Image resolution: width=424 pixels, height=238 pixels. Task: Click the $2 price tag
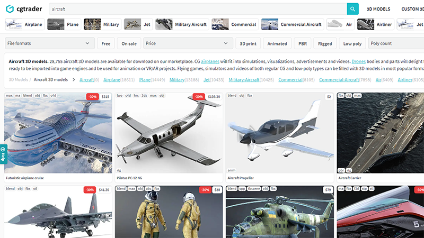click(x=329, y=97)
